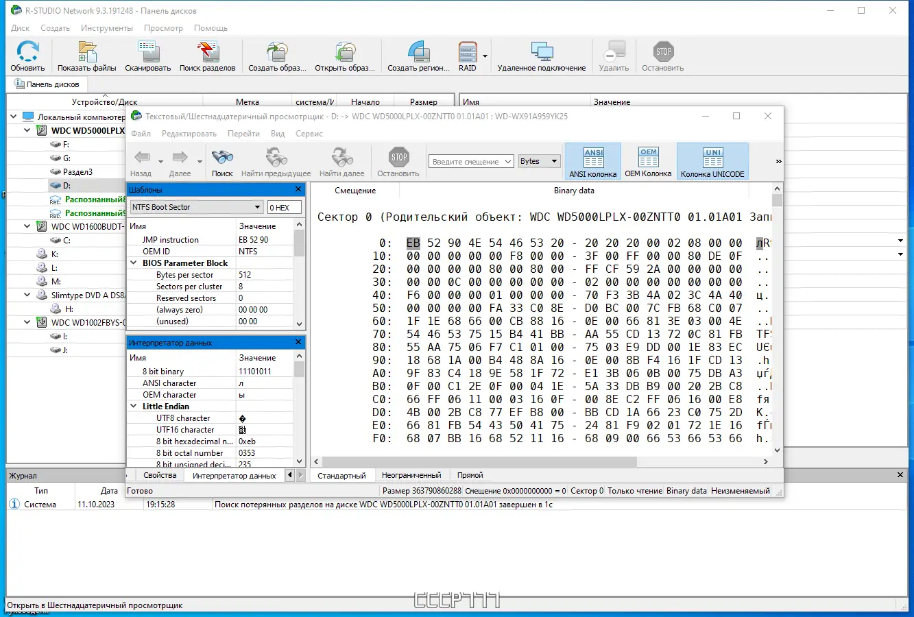Select the Локальный компьютер node
914x617 pixels.
tap(81, 117)
